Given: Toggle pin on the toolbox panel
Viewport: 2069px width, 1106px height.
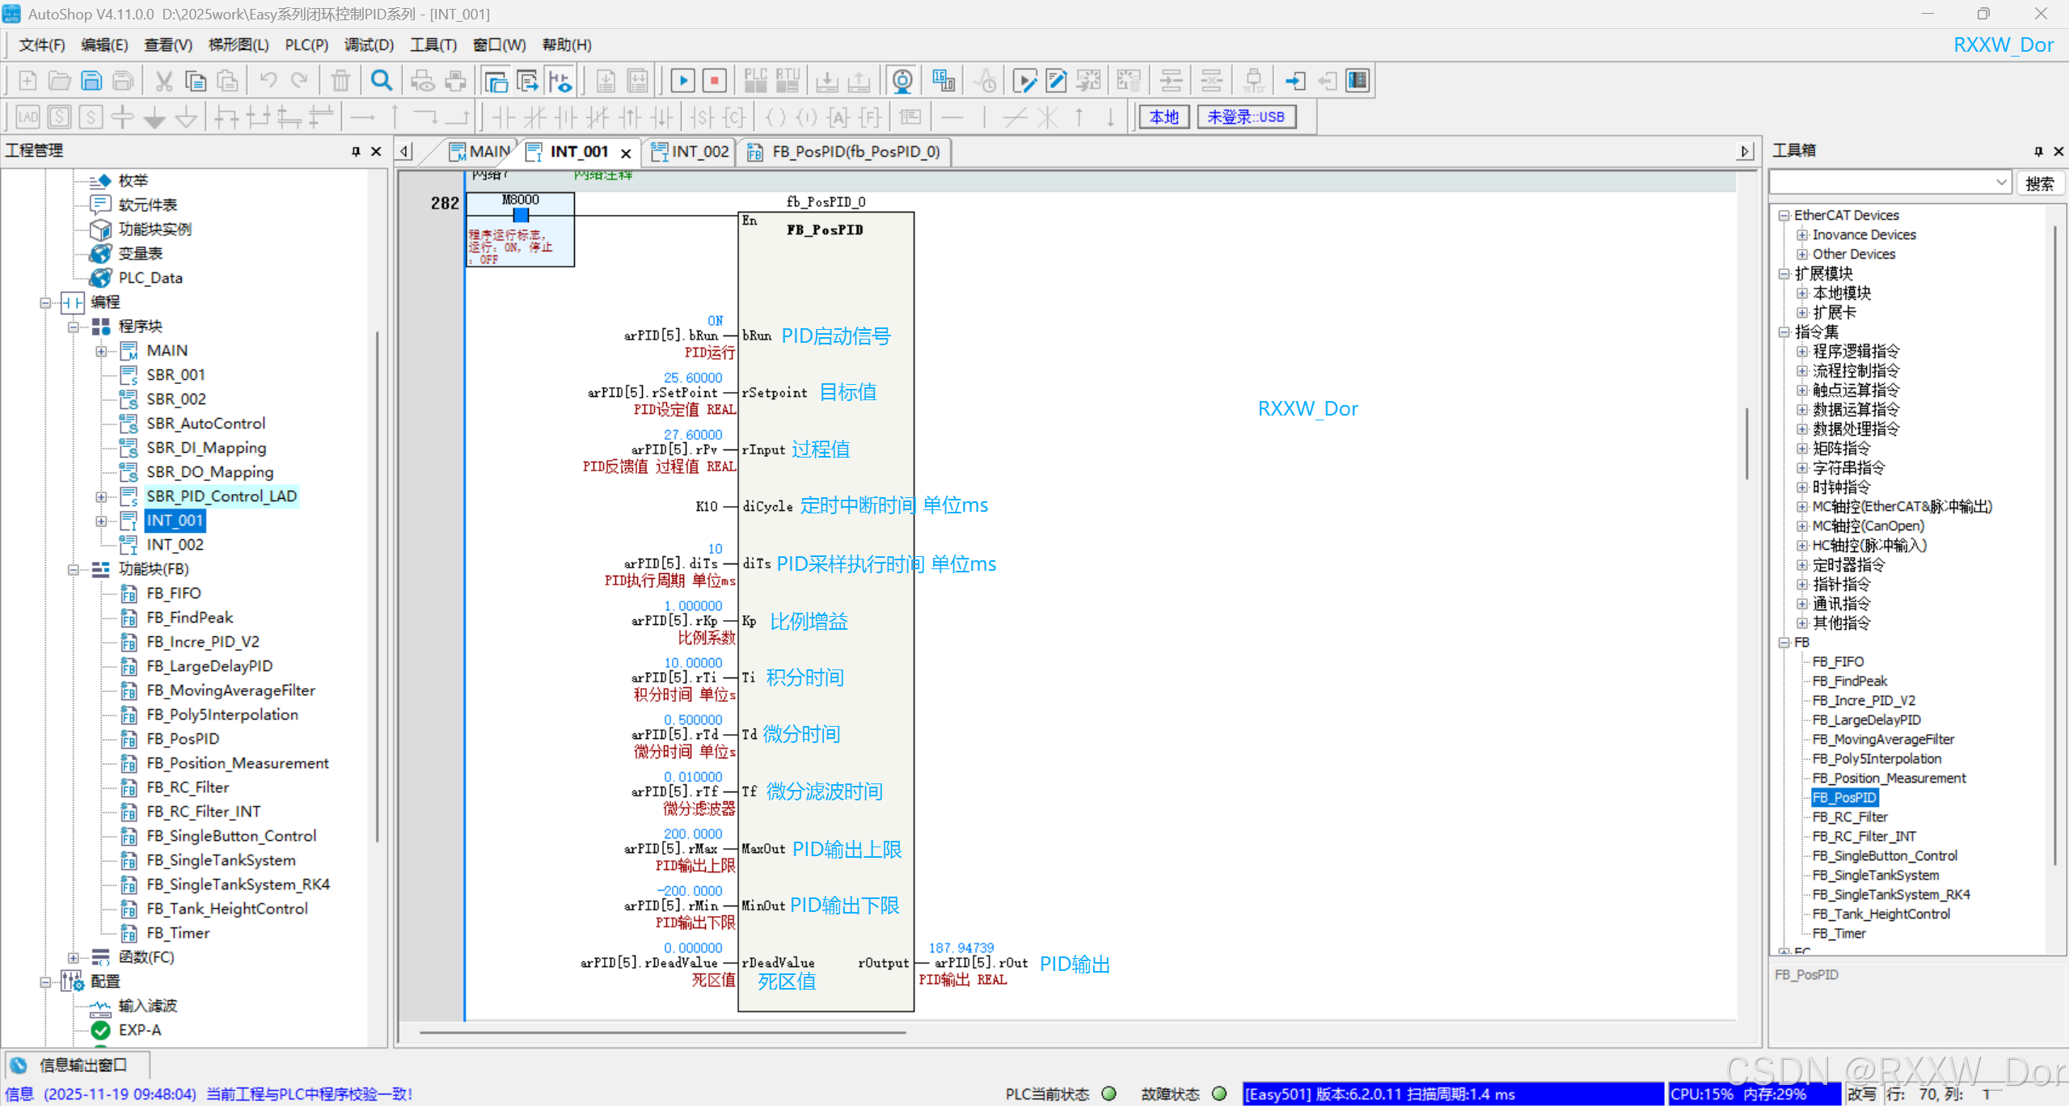Looking at the screenshot, I should click(2037, 151).
